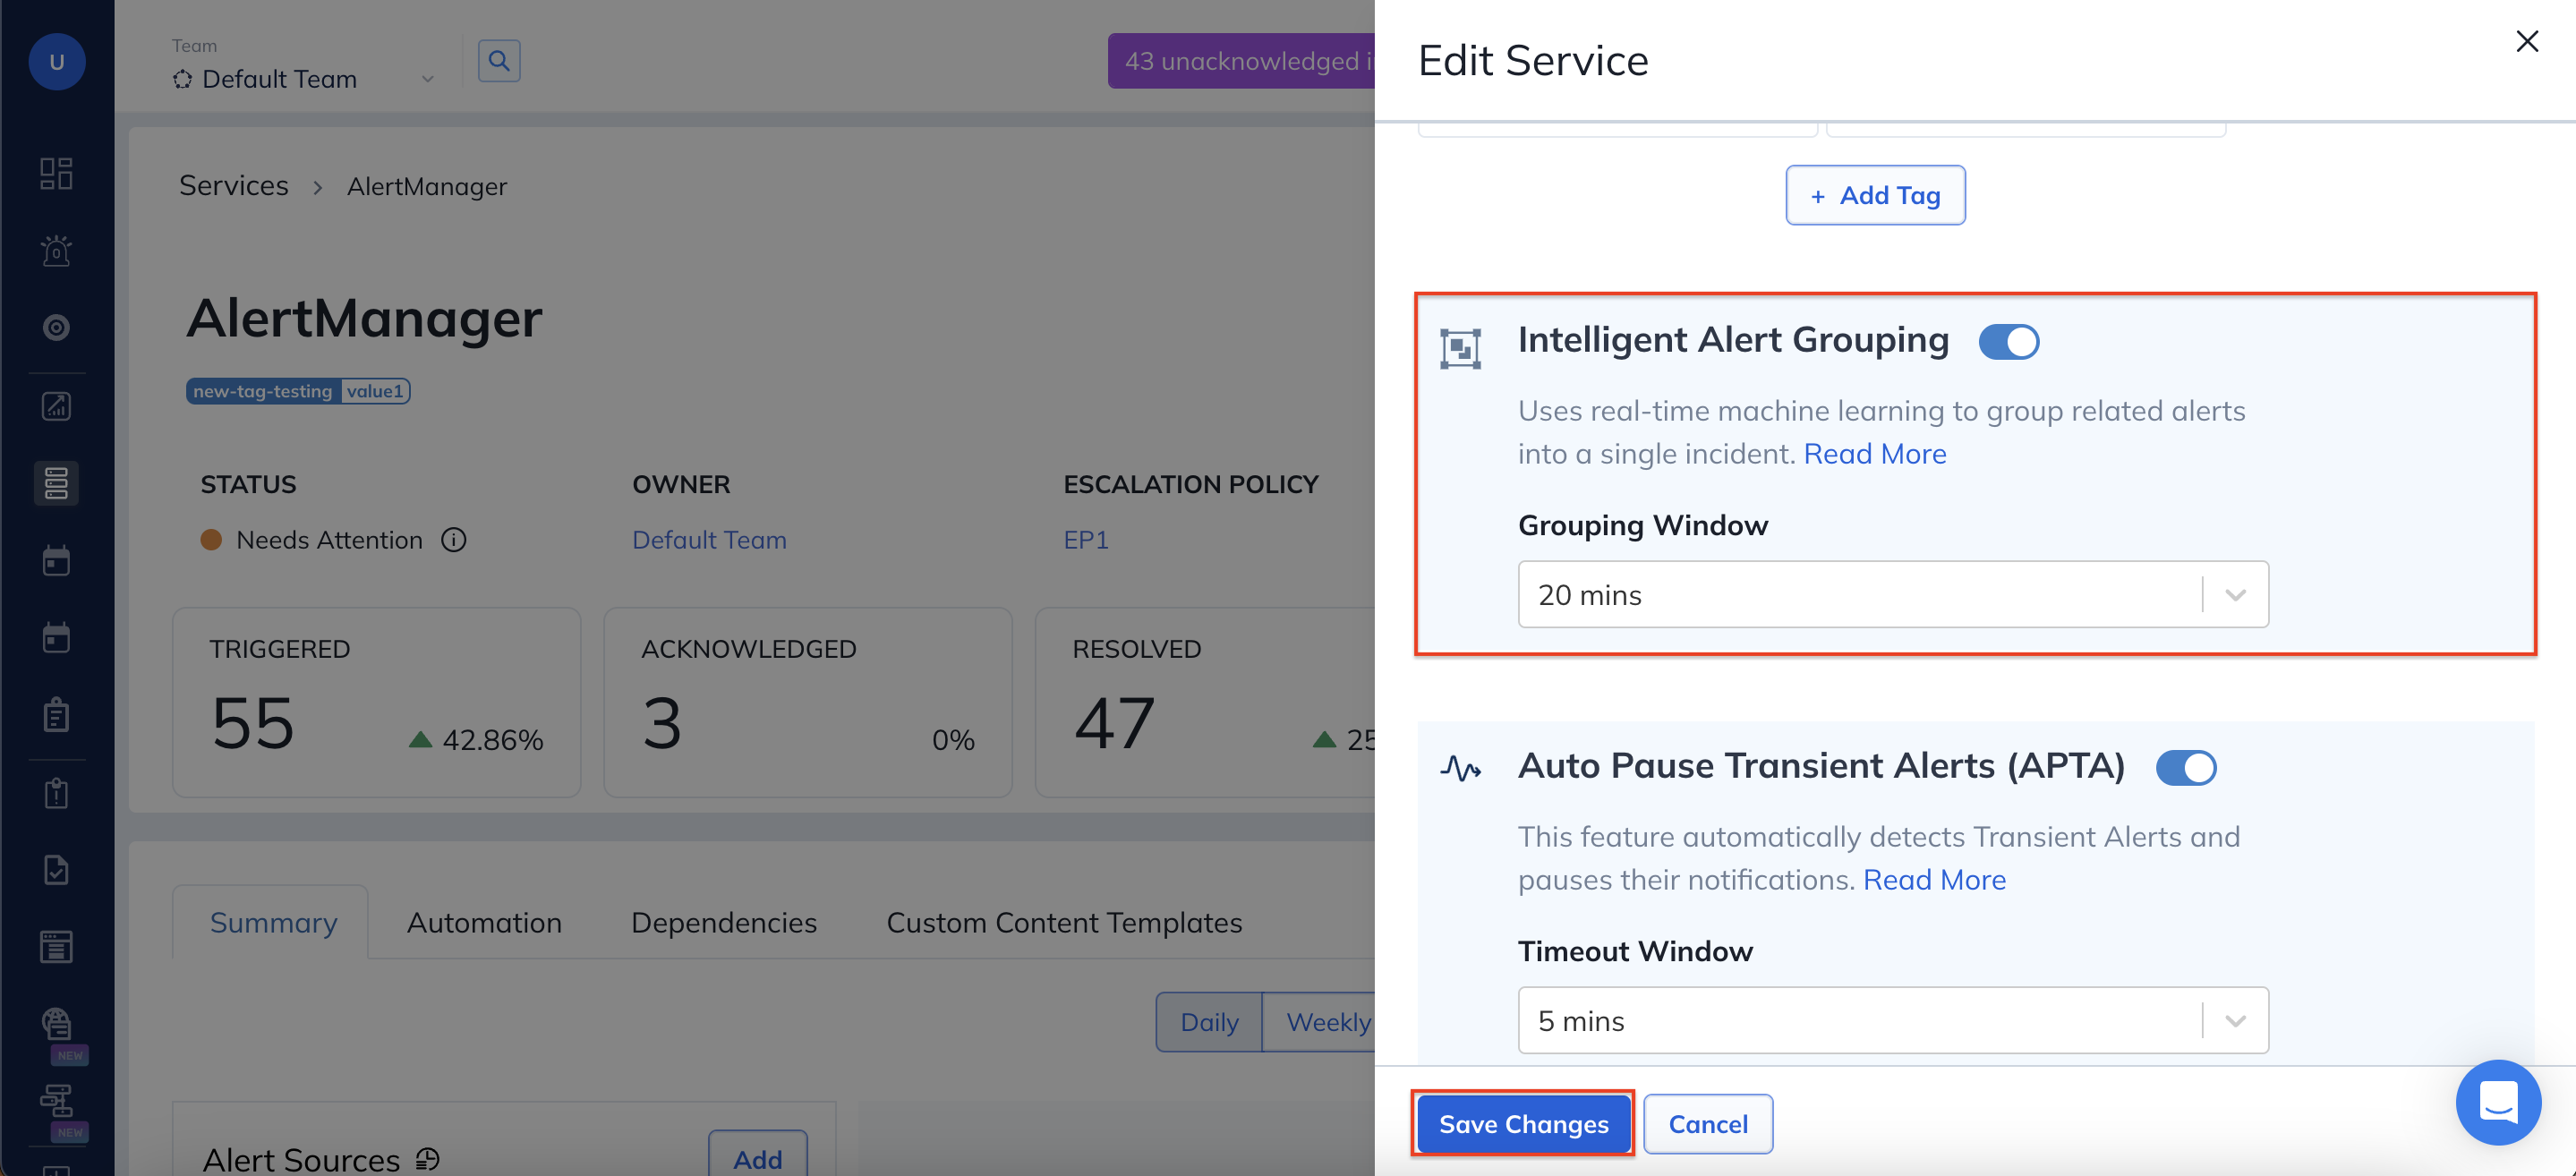Click the info icon beside Needs Attention
The height and width of the screenshot is (1176, 2576).
454,540
